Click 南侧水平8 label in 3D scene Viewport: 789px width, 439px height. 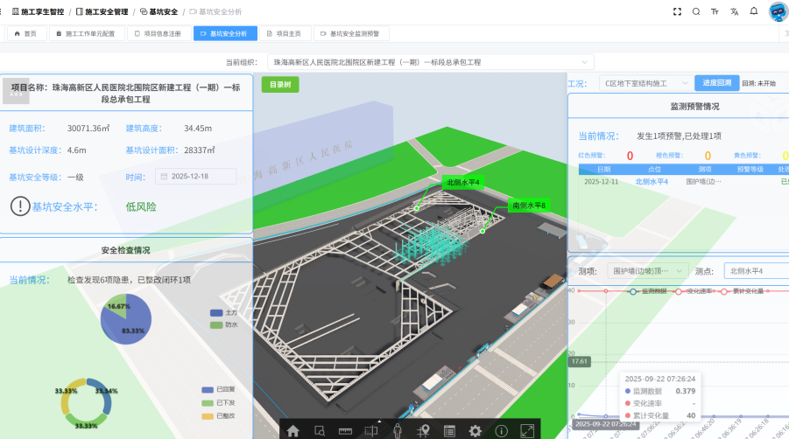click(x=529, y=206)
